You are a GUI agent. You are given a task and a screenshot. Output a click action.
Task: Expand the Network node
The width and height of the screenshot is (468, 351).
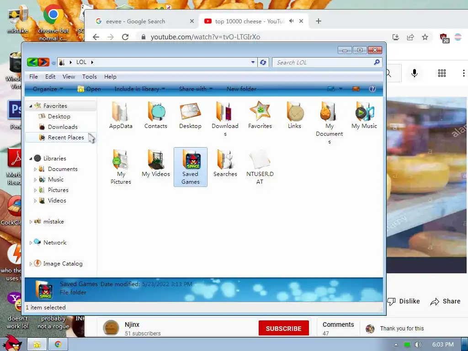(x=31, y=243)
